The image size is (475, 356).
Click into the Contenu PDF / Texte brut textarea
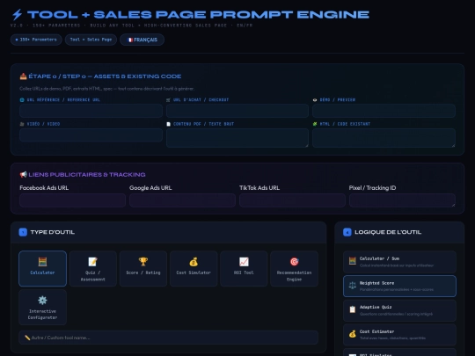(x=237, y=138)
